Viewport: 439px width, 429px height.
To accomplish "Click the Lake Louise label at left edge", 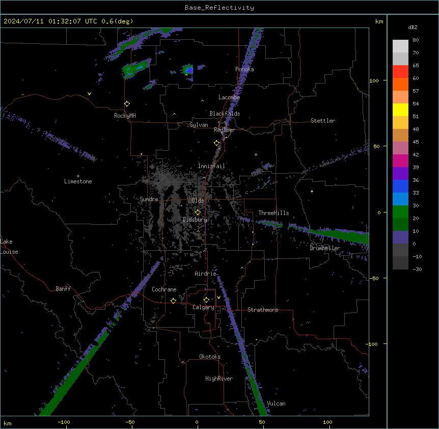I will [x=9, y=247].
